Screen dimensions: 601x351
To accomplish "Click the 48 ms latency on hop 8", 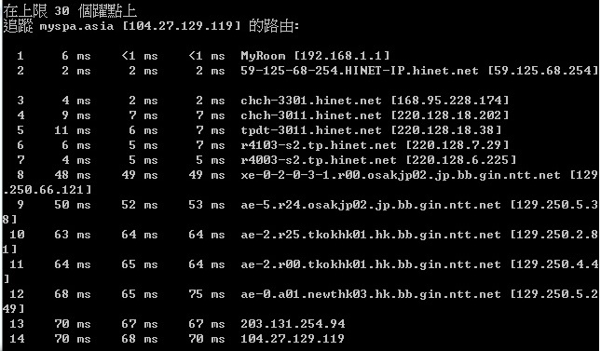I will [x=73, y=175].
